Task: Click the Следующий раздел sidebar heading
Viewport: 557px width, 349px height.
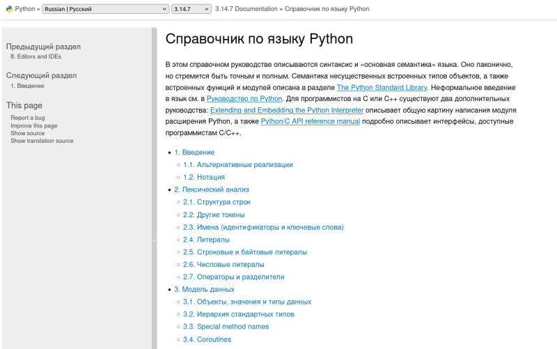Action: click(x=41, y=75)
